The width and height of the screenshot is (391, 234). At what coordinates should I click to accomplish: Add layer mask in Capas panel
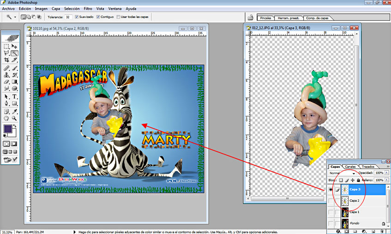(x=347, y=232)
